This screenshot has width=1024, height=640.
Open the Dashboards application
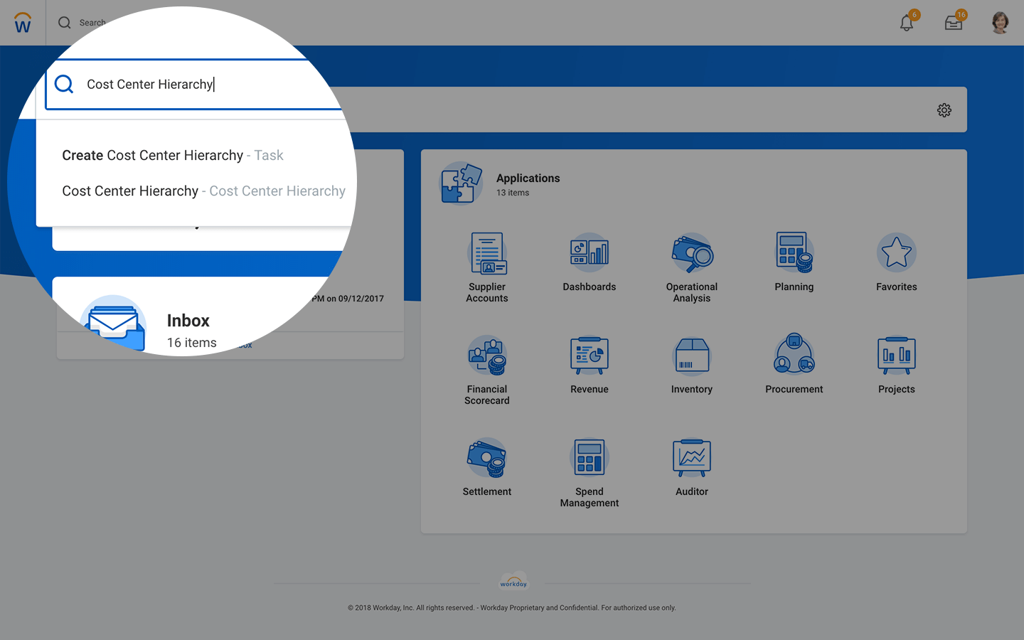(589, 253)
